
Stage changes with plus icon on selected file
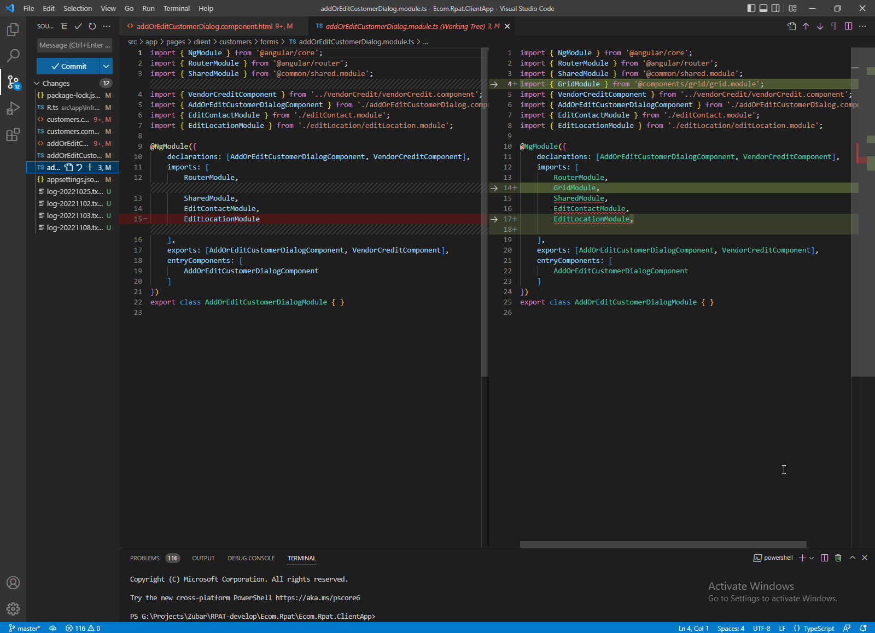pos(90,167)
